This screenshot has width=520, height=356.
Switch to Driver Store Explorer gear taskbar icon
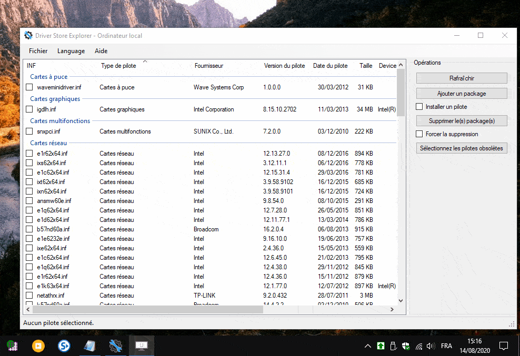pyautogui.click(x=116, y=345)
